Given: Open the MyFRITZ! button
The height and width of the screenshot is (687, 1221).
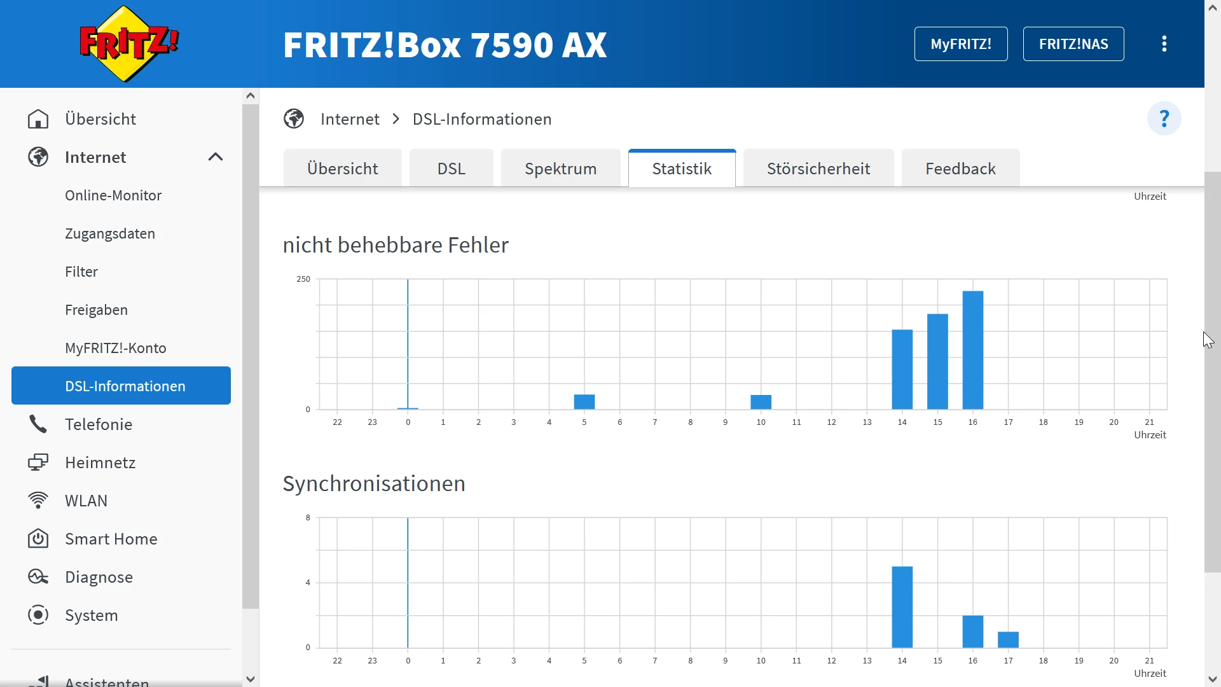Looking at the screenshot, I should click(960, 44).
